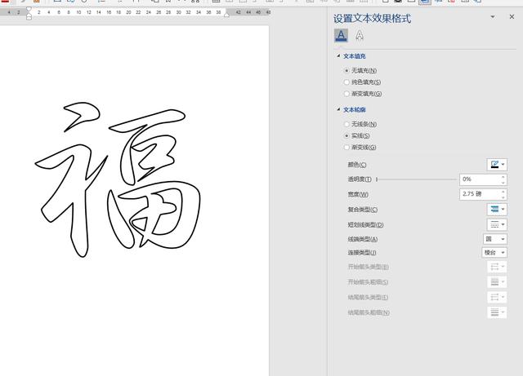Screen dimensions: 523x376
Task: Click the 设置文本效果格式 pane title
Action: click(372, 18)
